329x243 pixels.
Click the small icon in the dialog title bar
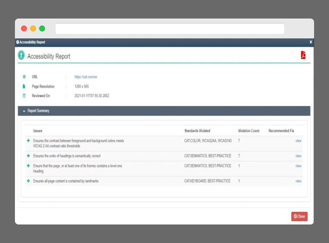point(18,42)
